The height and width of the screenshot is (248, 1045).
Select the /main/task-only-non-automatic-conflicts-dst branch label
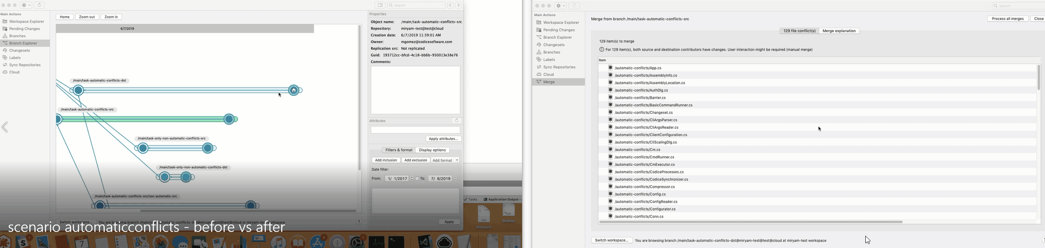(194, 168)
